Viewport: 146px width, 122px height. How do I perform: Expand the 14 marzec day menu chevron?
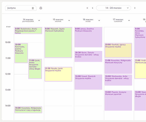point(39,20)
